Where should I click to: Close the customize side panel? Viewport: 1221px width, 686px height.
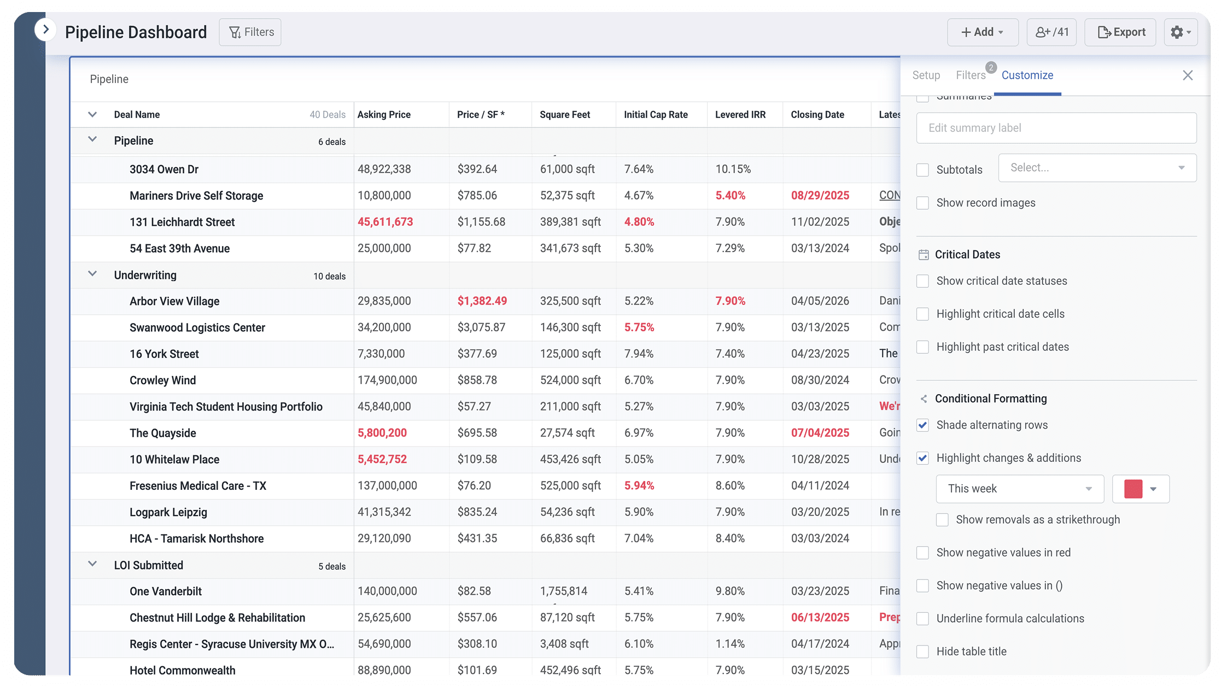pos(1188,75)
